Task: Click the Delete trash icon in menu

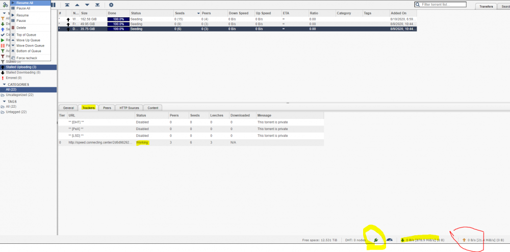Action: (13, 28)
